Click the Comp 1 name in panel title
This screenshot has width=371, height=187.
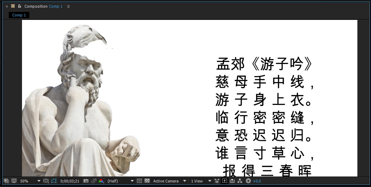pos(56,6)
